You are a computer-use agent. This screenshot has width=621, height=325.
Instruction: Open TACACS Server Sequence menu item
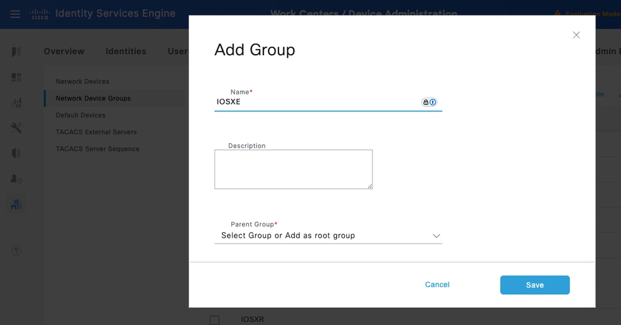[98, 149]
